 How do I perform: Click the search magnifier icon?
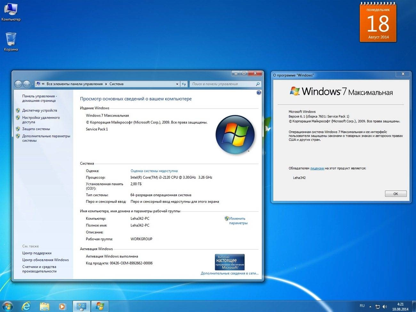click(x=258, y=84)
